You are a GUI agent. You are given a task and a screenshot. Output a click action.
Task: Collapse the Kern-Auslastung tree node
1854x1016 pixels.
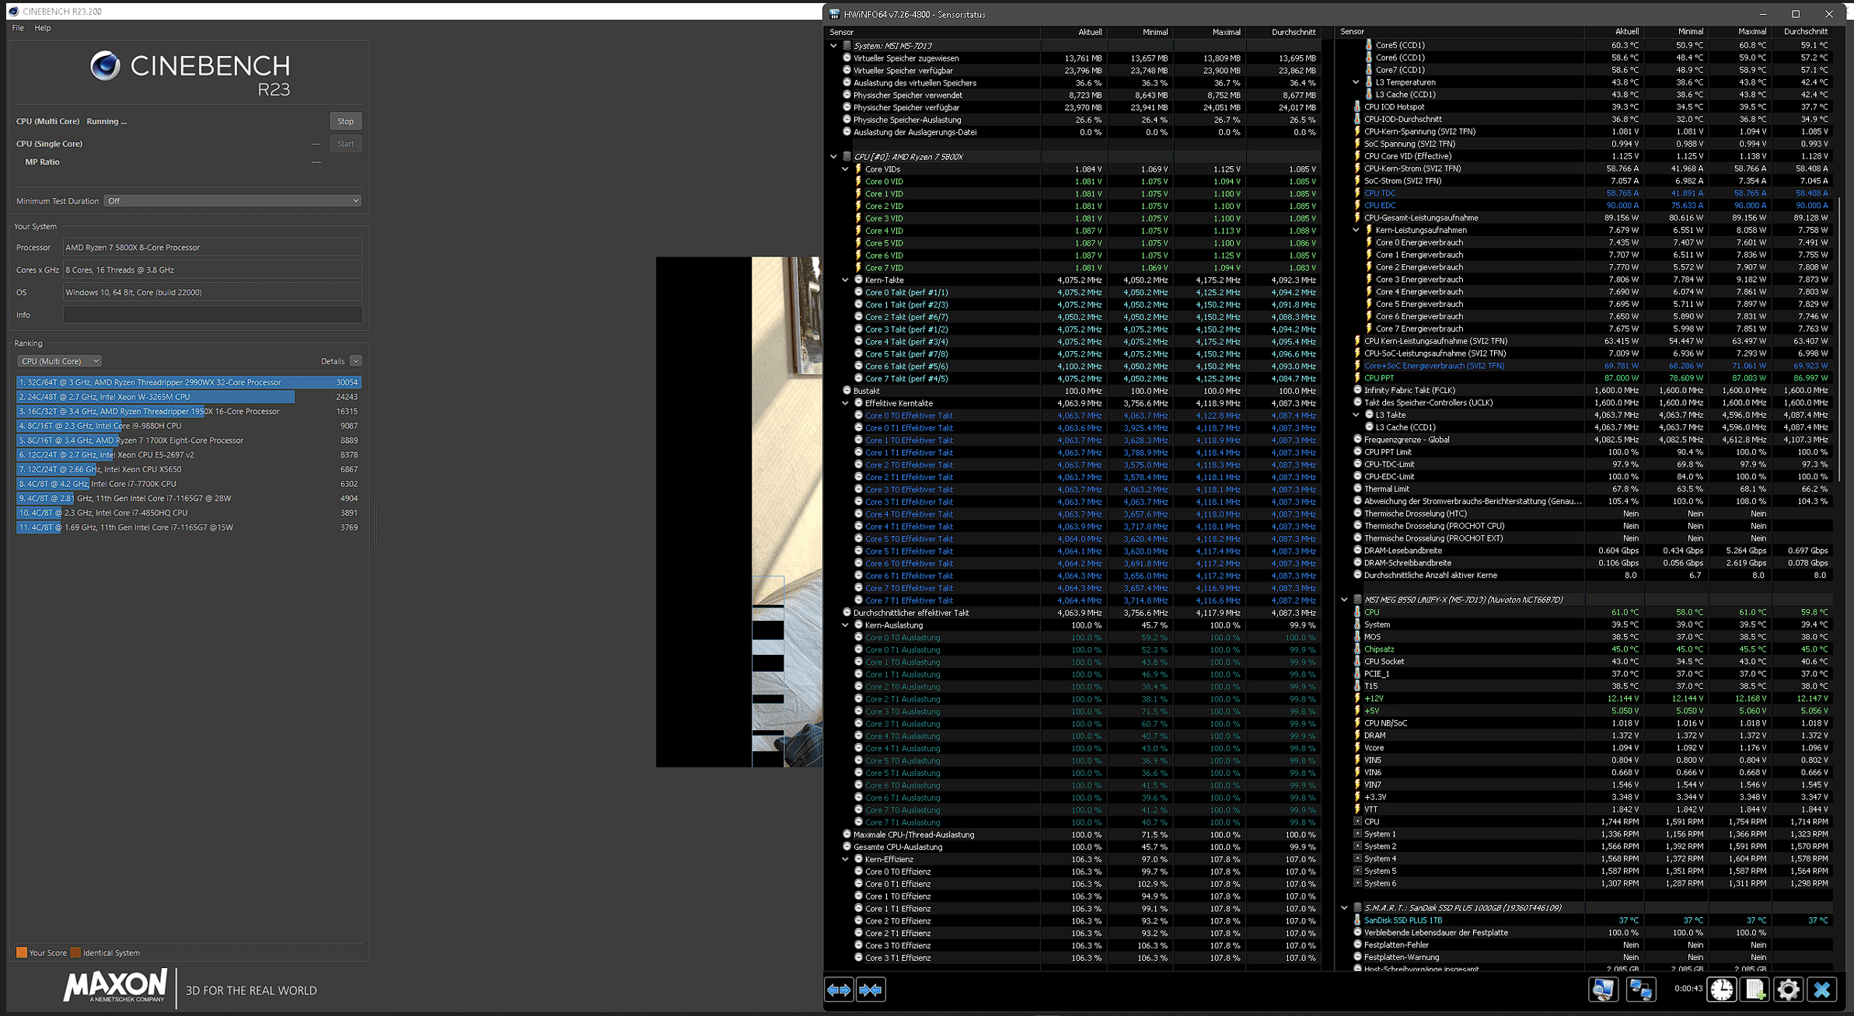(x=846, y=625)
